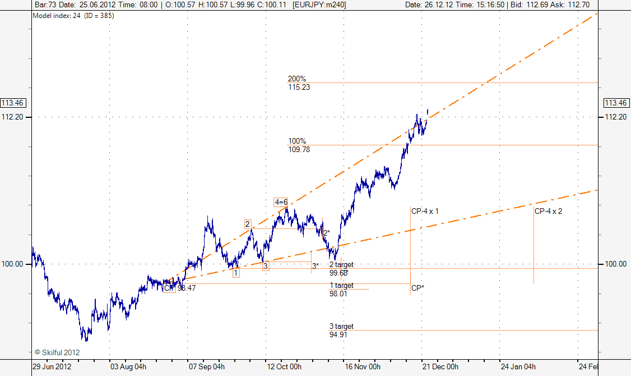Click the 2 target label at 99.68
The width and height of the screenshot is (631, 376).
[341, 269]
